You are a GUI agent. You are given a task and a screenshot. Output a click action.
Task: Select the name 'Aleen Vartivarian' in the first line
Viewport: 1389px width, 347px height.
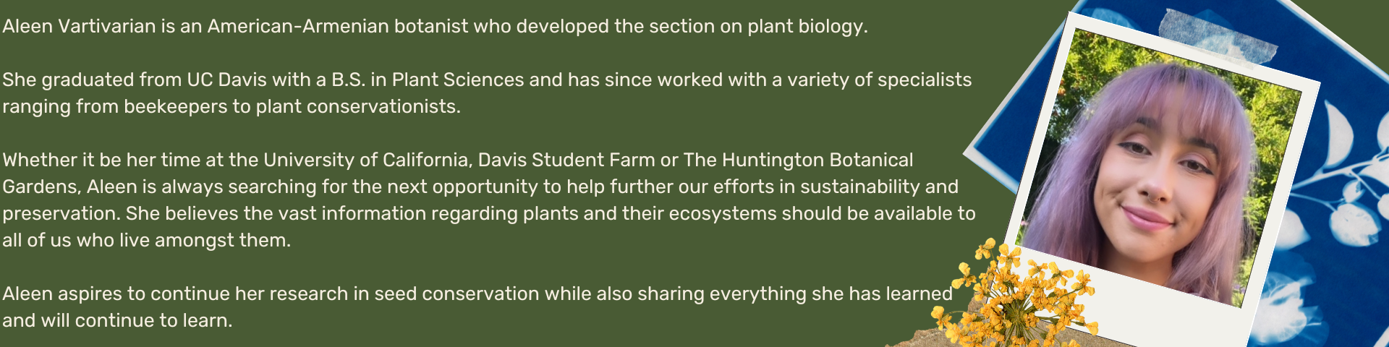point(79,27)
